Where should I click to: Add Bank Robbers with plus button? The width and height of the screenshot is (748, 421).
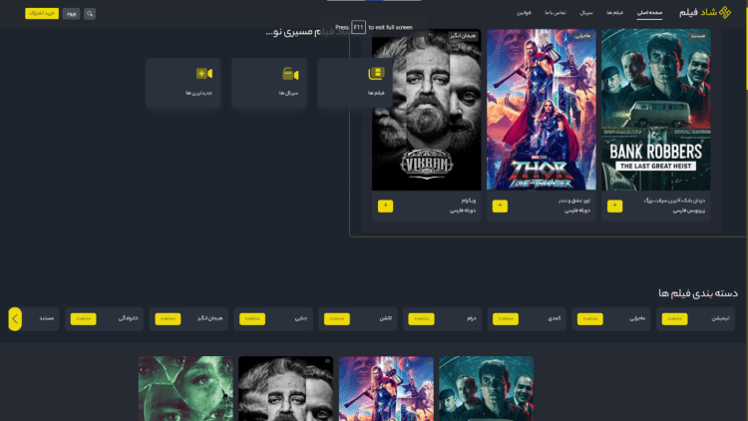coord(614,206)
